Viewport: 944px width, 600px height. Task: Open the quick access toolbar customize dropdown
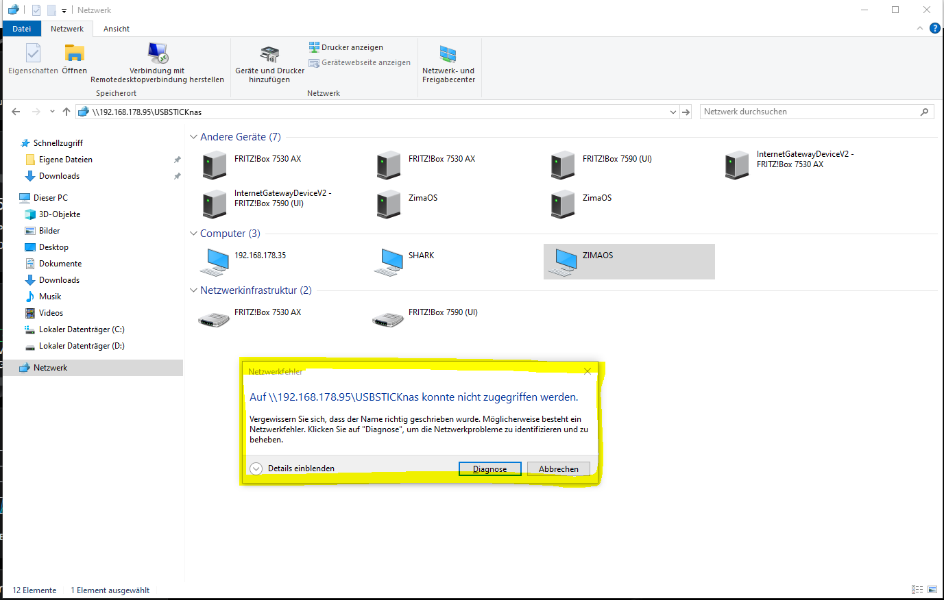[64, 10]
